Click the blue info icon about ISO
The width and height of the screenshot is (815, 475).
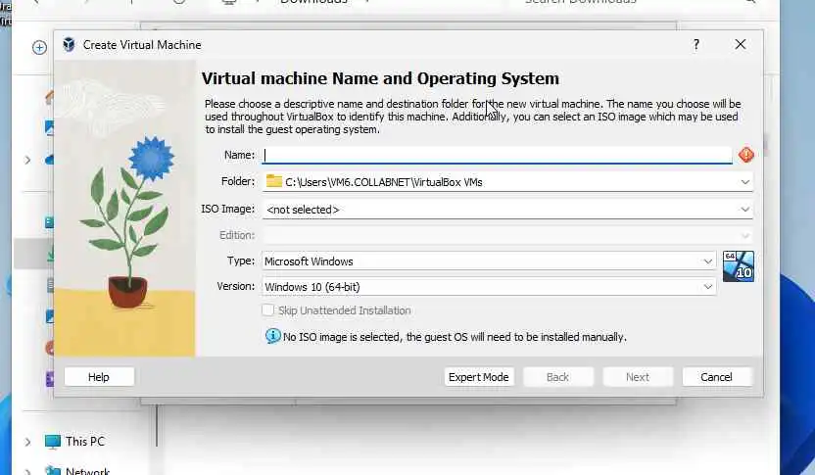[273, 336]
